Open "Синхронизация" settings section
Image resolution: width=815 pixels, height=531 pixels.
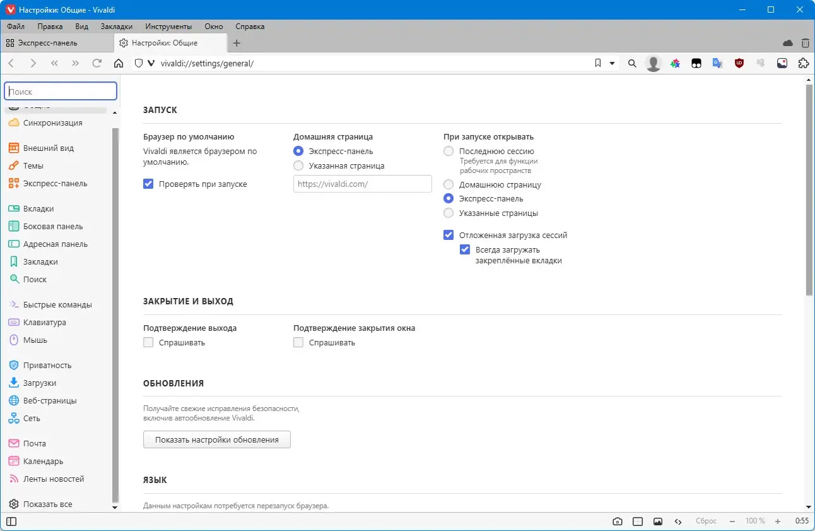[53, 123]
